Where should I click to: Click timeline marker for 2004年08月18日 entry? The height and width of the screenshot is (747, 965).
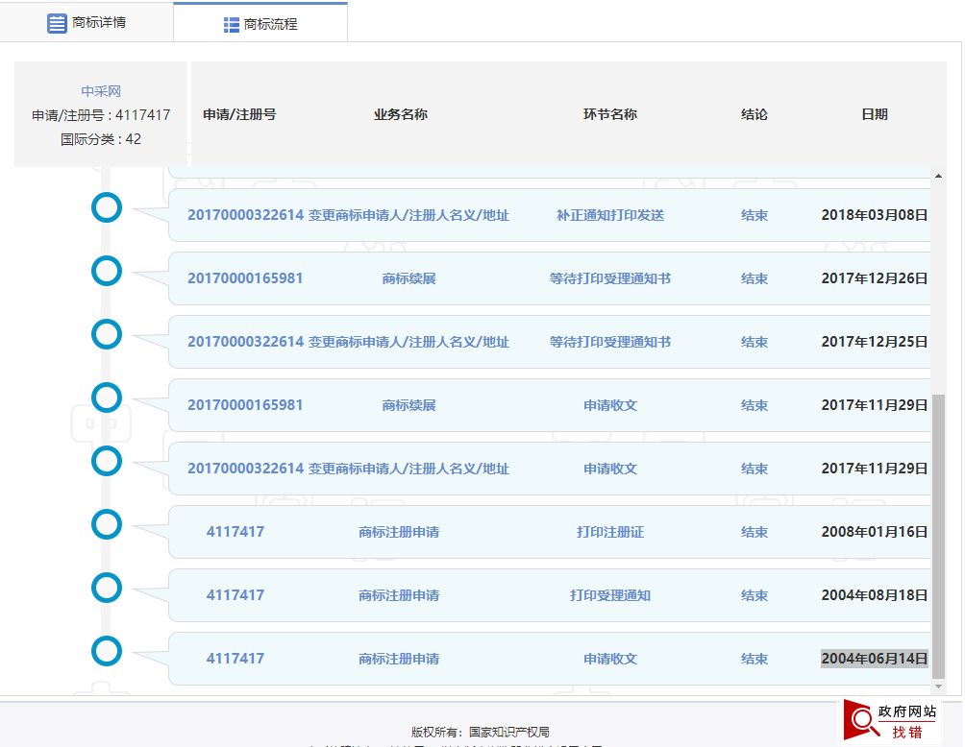pos(107,588)
